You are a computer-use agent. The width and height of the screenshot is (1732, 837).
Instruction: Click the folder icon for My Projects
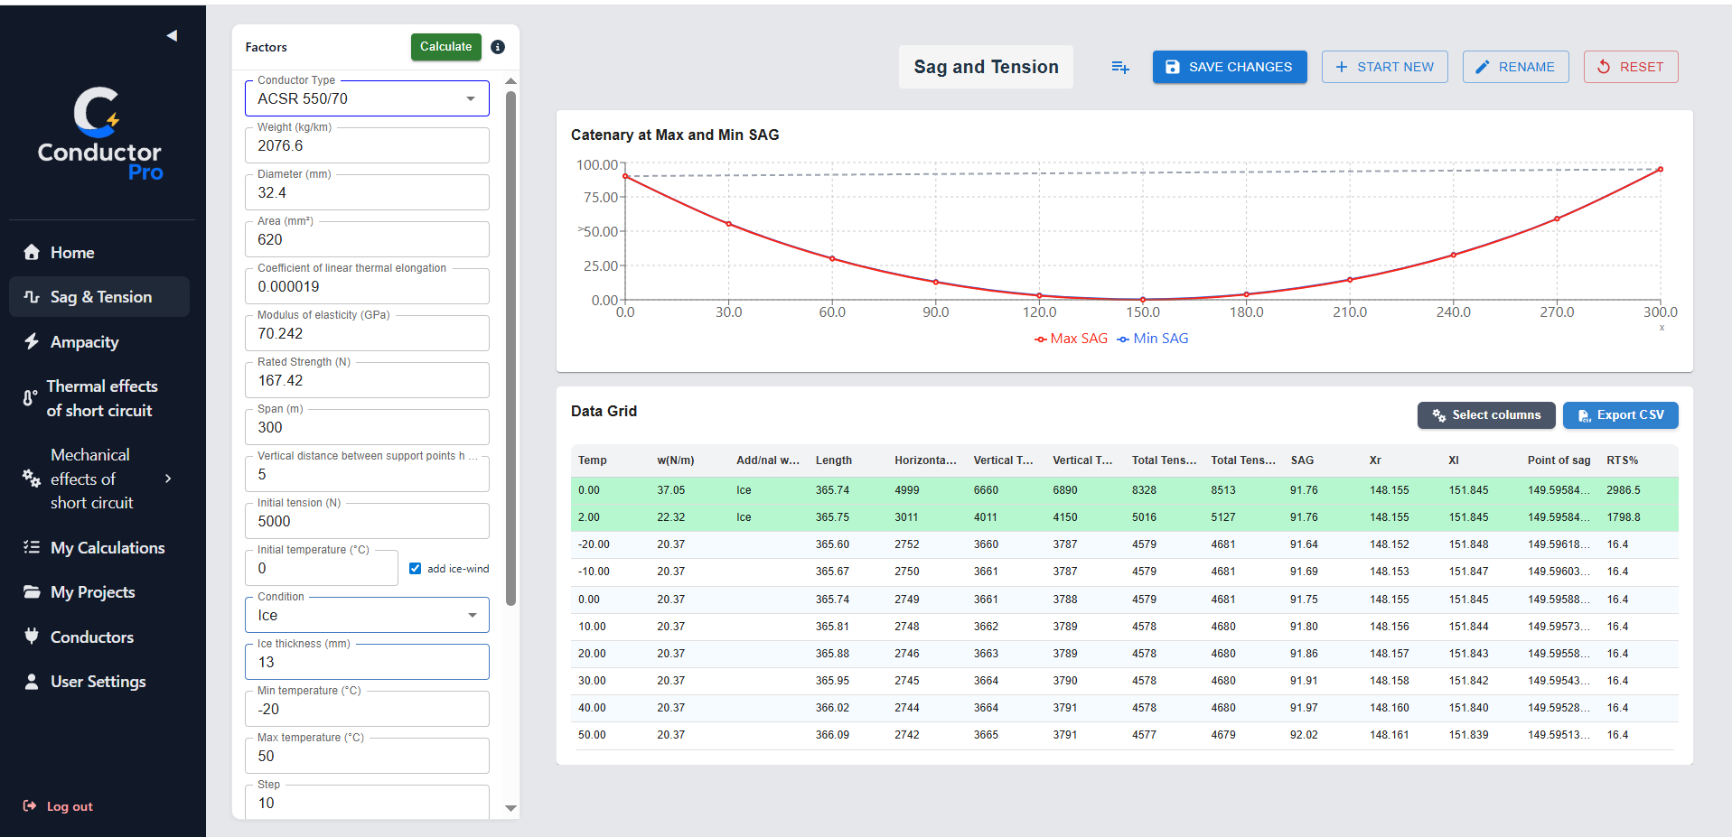click(32, 592)
